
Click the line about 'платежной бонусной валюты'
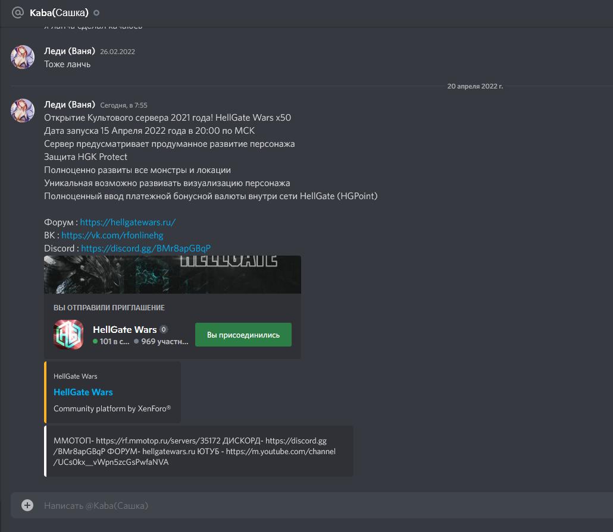tap(211, 196)
